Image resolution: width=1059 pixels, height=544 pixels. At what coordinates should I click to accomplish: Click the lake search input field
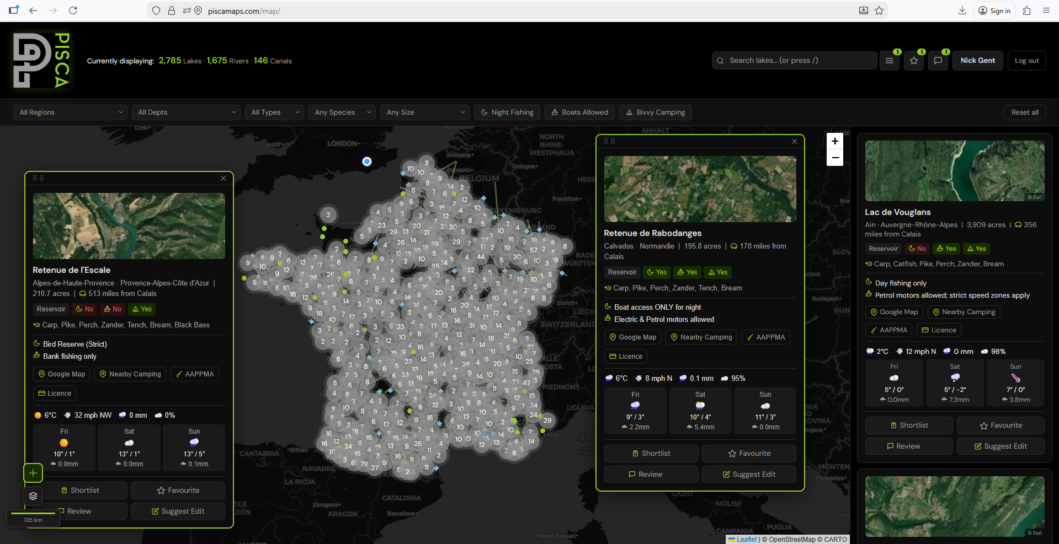pyautogui.click(x=794, y=60)
